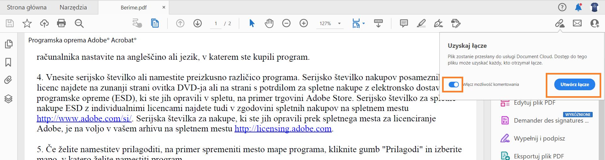605x160 pixels.
Task: Send file by email icon
Action: click(577, 23)
